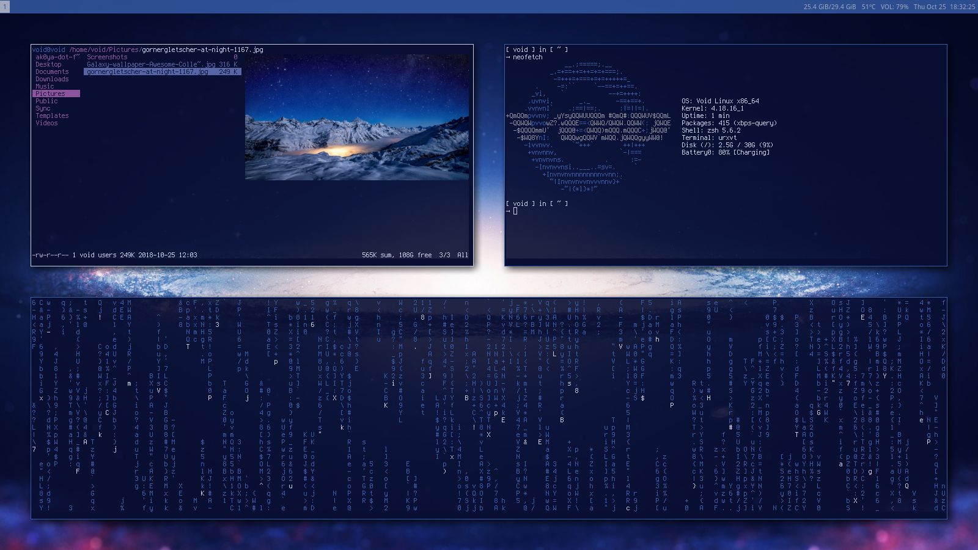Image resolution: width=978 pixels, height=550 pixels.
Task: Select the Downloads directory entry
Action: [x=52, y=79]
